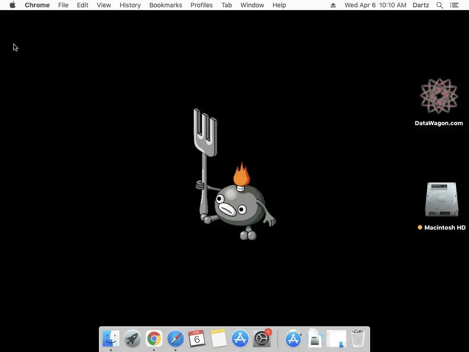469x352 pixels.
Task: Open the Profiles menu
Action: (202, 5)
